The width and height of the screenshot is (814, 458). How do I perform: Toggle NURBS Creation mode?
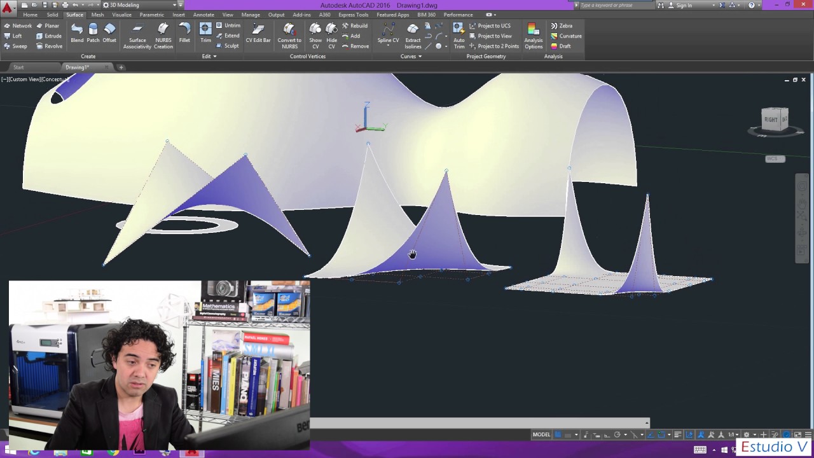pos(163,36)
